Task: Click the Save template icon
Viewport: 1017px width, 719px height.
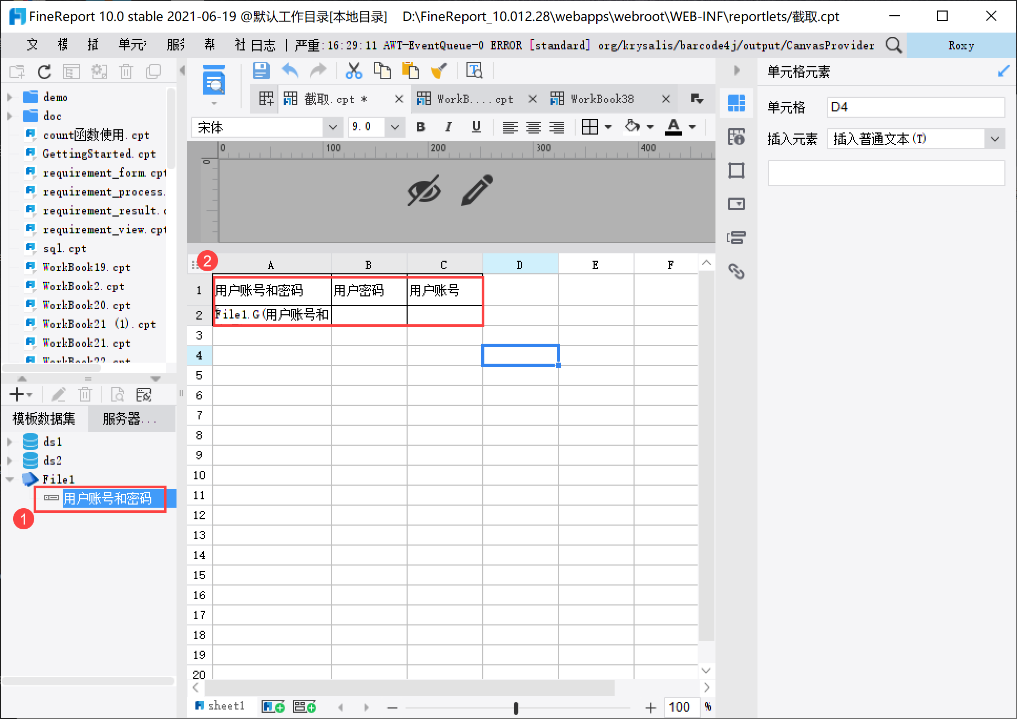Action: click(x=261, y=70)
